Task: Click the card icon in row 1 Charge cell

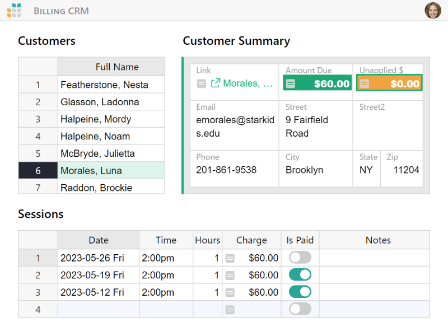Action: (x=230, y=258)
